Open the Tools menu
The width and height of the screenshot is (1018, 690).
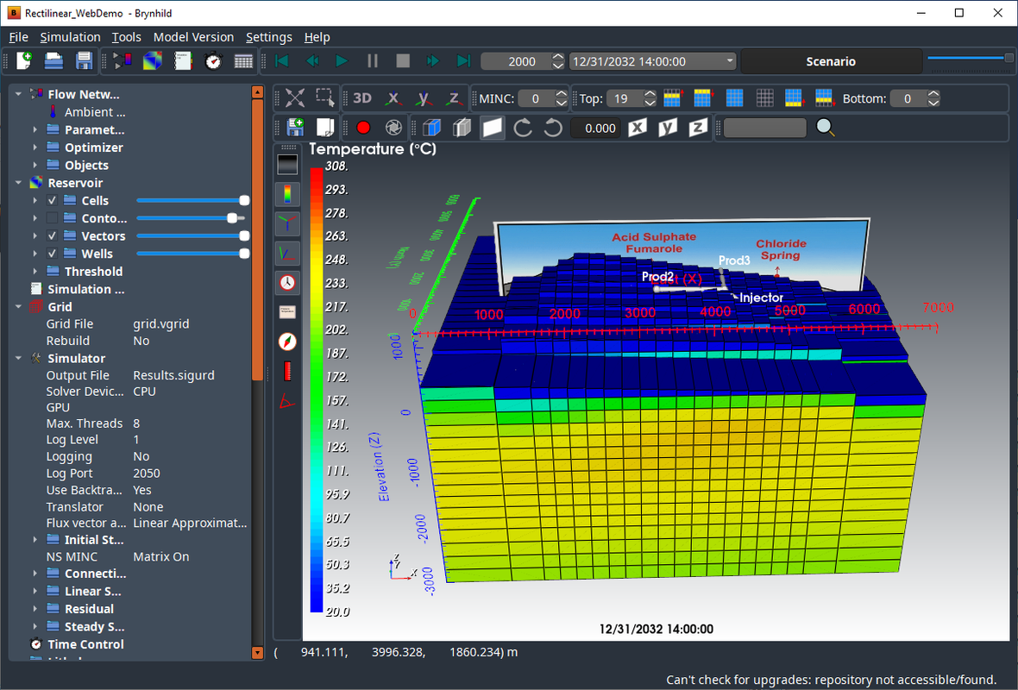tap(126, 37)
